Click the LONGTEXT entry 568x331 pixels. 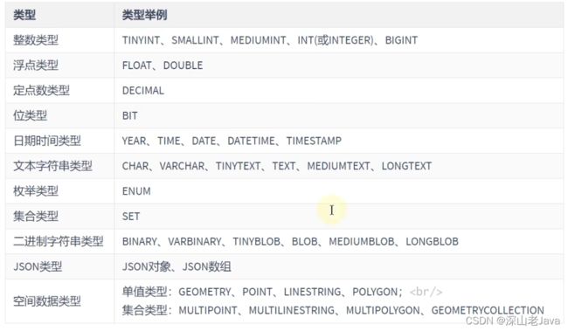tap(406, 166)
